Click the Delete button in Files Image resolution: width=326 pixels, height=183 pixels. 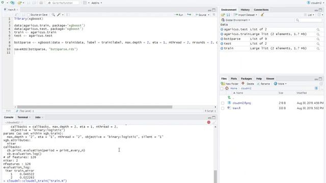click(248, 83)
